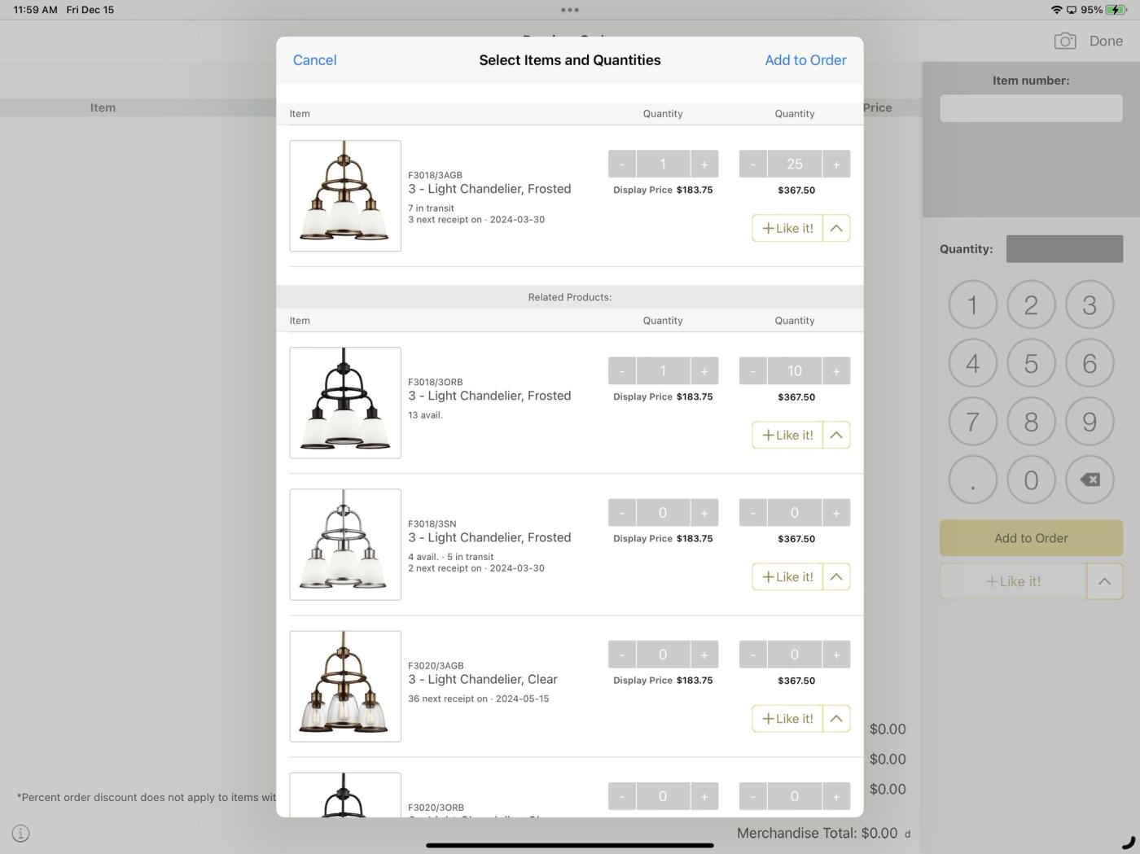The image size is (1140, 854).
Task: Decrease the 10 quantity for F3018/3ORB
Action: tap(753, 370)
